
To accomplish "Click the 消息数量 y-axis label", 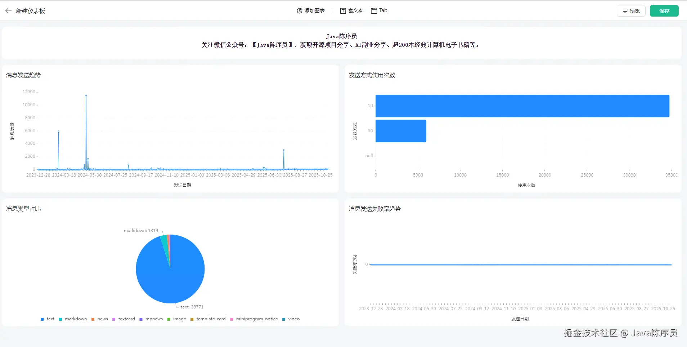I will pyautogui.click(x=12, y=131).
